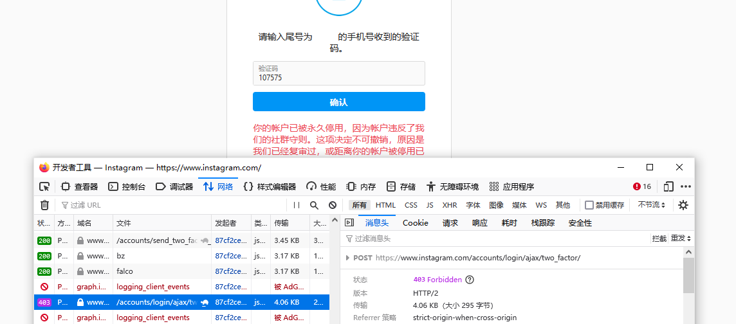This screenshot has height=324, width=736.
Task: Switch to 安全性 security tab
Action: (x=580, y=222)
